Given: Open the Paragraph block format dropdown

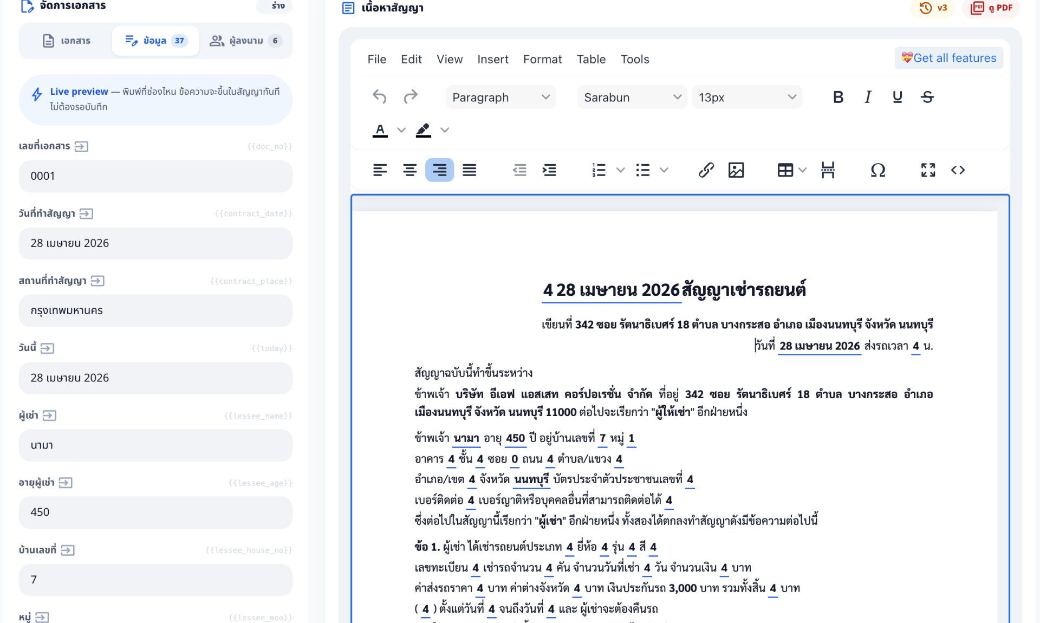Looking at the screenshot, I should (500, 98).
